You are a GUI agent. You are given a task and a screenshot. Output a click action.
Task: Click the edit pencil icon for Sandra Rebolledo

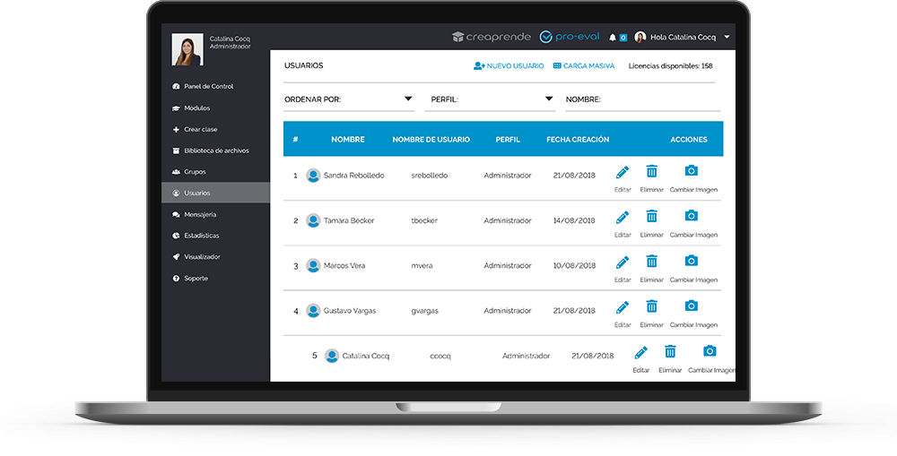pyautogui.click(x=623, y=171)
